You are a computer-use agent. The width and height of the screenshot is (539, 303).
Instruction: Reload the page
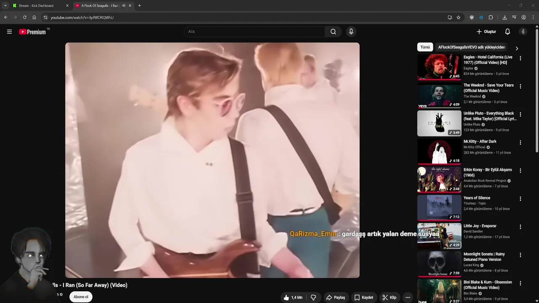24,17
